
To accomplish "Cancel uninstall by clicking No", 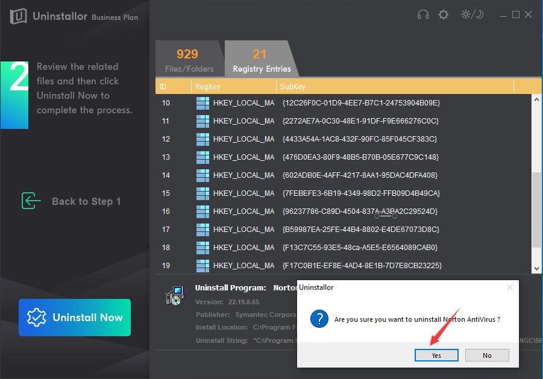I will click(x=487, y=355).
